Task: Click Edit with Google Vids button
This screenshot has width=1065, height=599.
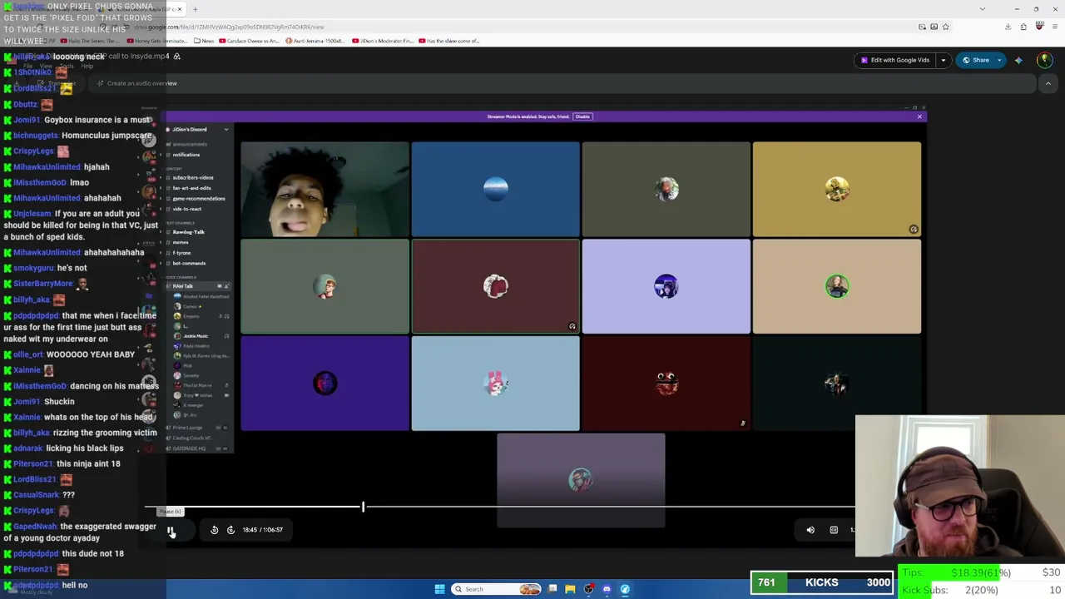Action: 894,60
